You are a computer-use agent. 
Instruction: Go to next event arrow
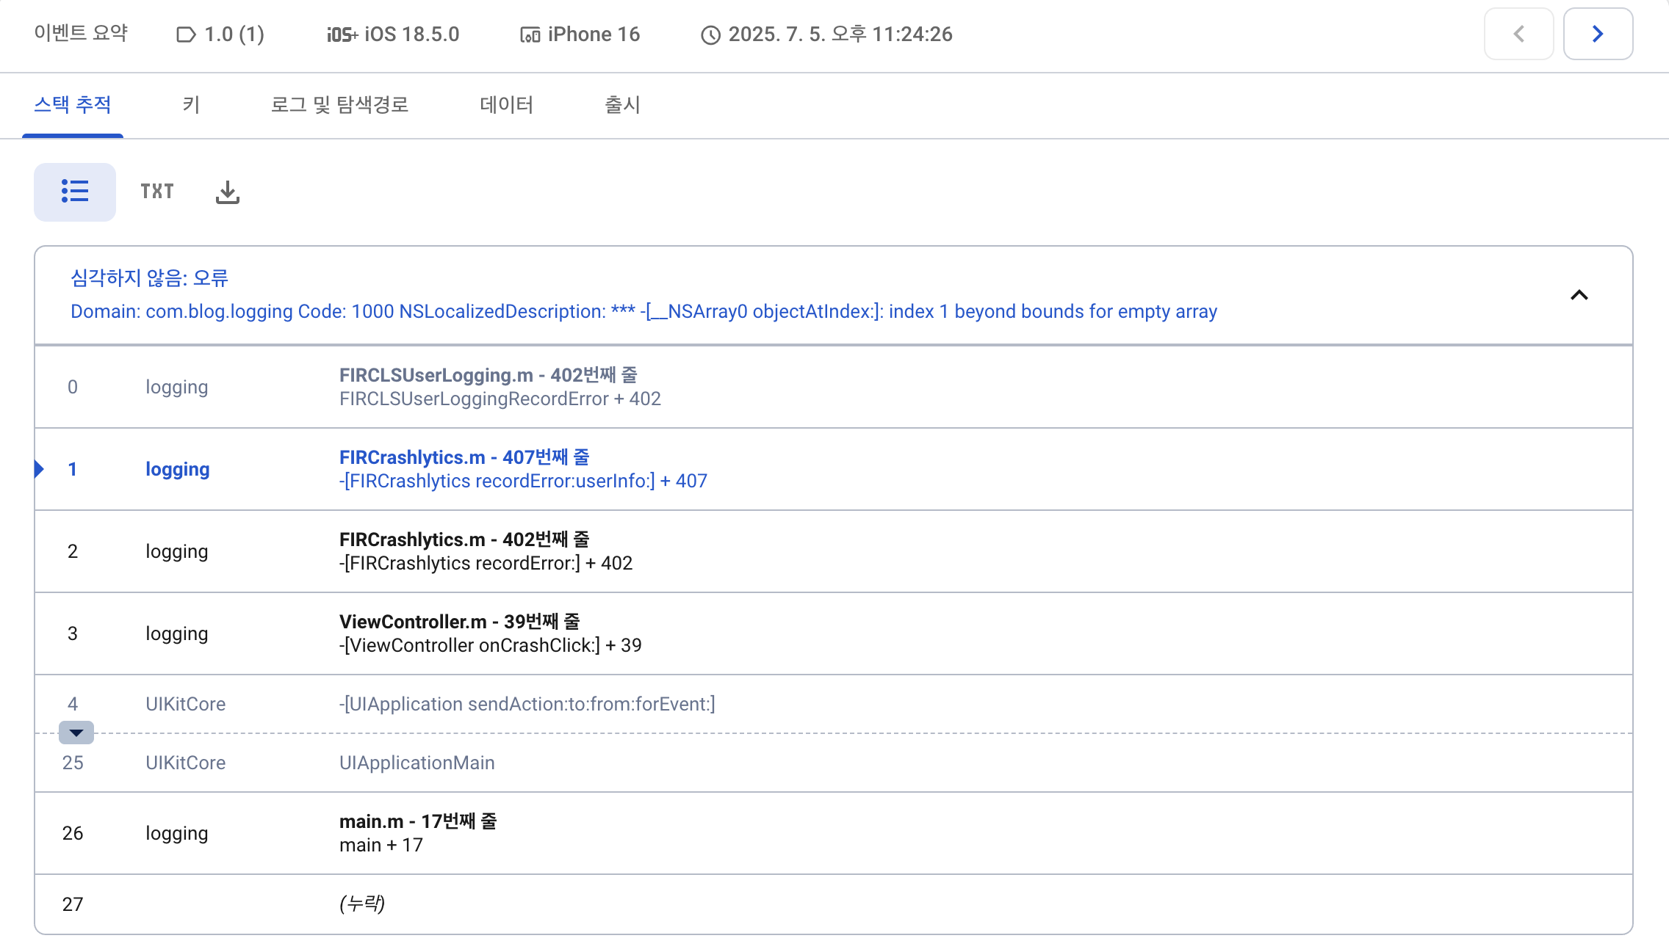coord(1598,34)
